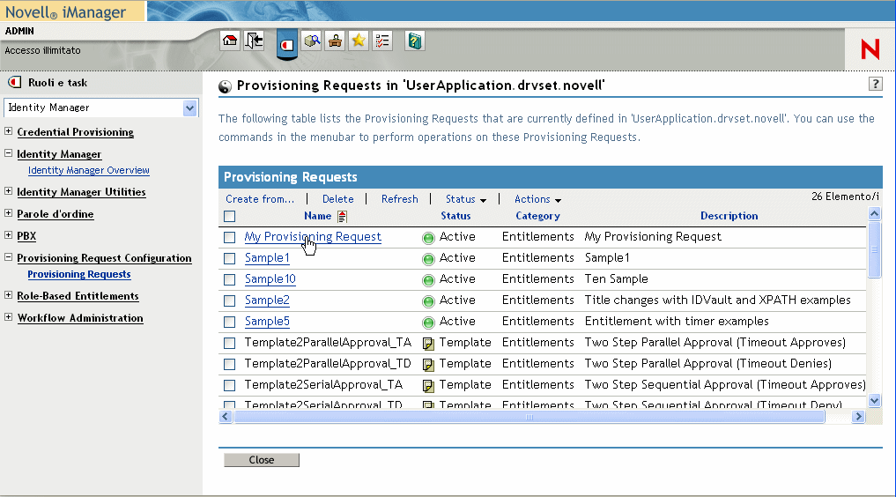Open View Objects magnifier icon

coord(312,41)
